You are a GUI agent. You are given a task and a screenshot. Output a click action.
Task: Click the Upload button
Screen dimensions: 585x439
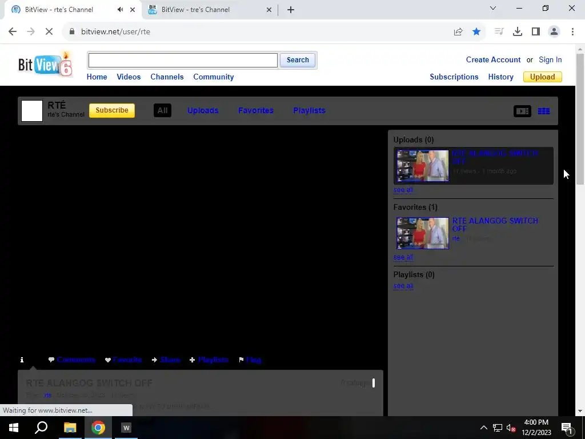coord(543,77)
